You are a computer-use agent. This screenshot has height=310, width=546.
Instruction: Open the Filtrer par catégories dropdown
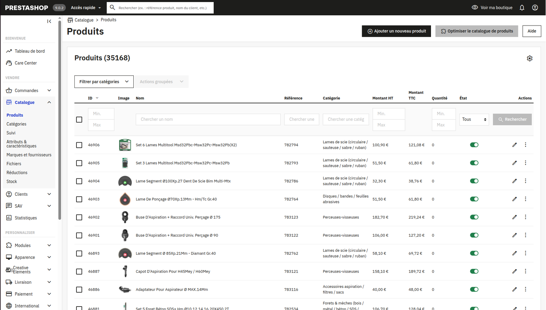[104, 82]
